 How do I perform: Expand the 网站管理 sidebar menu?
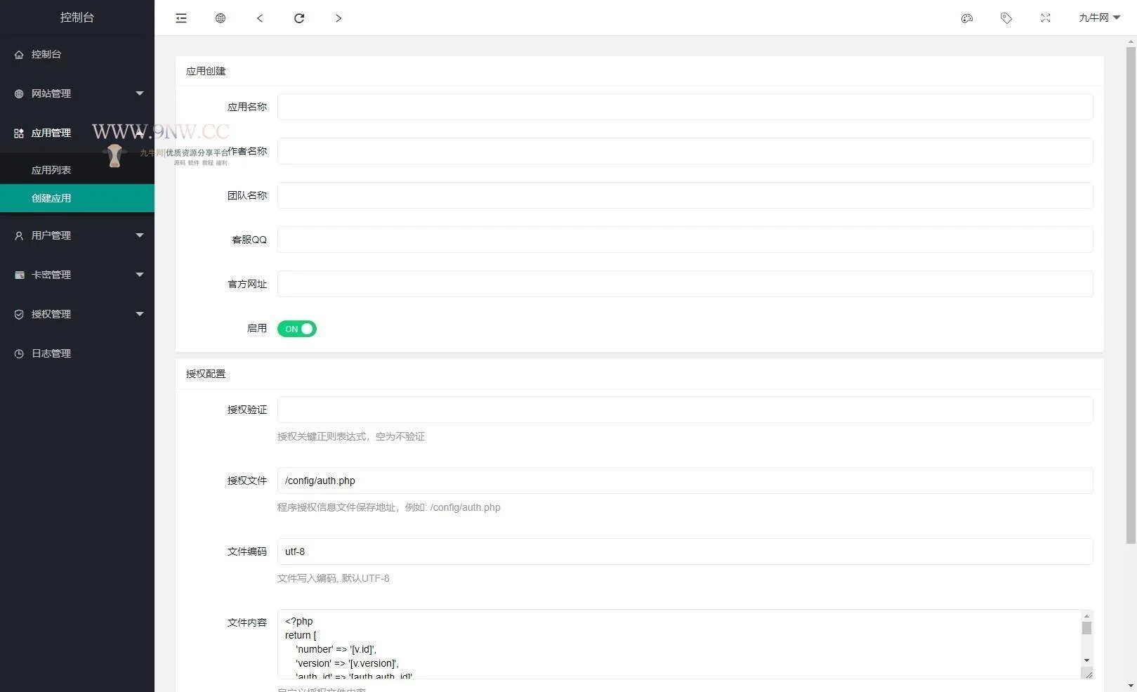pos(77,93)
